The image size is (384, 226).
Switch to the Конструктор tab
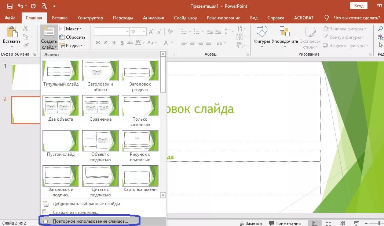[x=90, y=18]
